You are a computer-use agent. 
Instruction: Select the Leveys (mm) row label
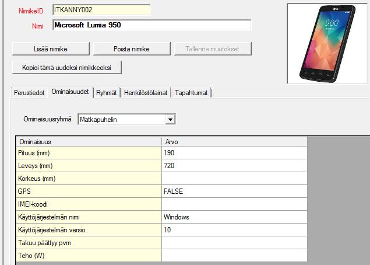[x=89, y=165]
